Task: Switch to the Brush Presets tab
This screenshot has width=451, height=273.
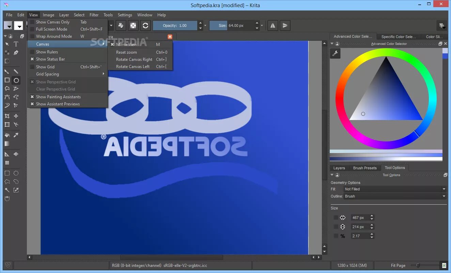Action: point(365,168)
